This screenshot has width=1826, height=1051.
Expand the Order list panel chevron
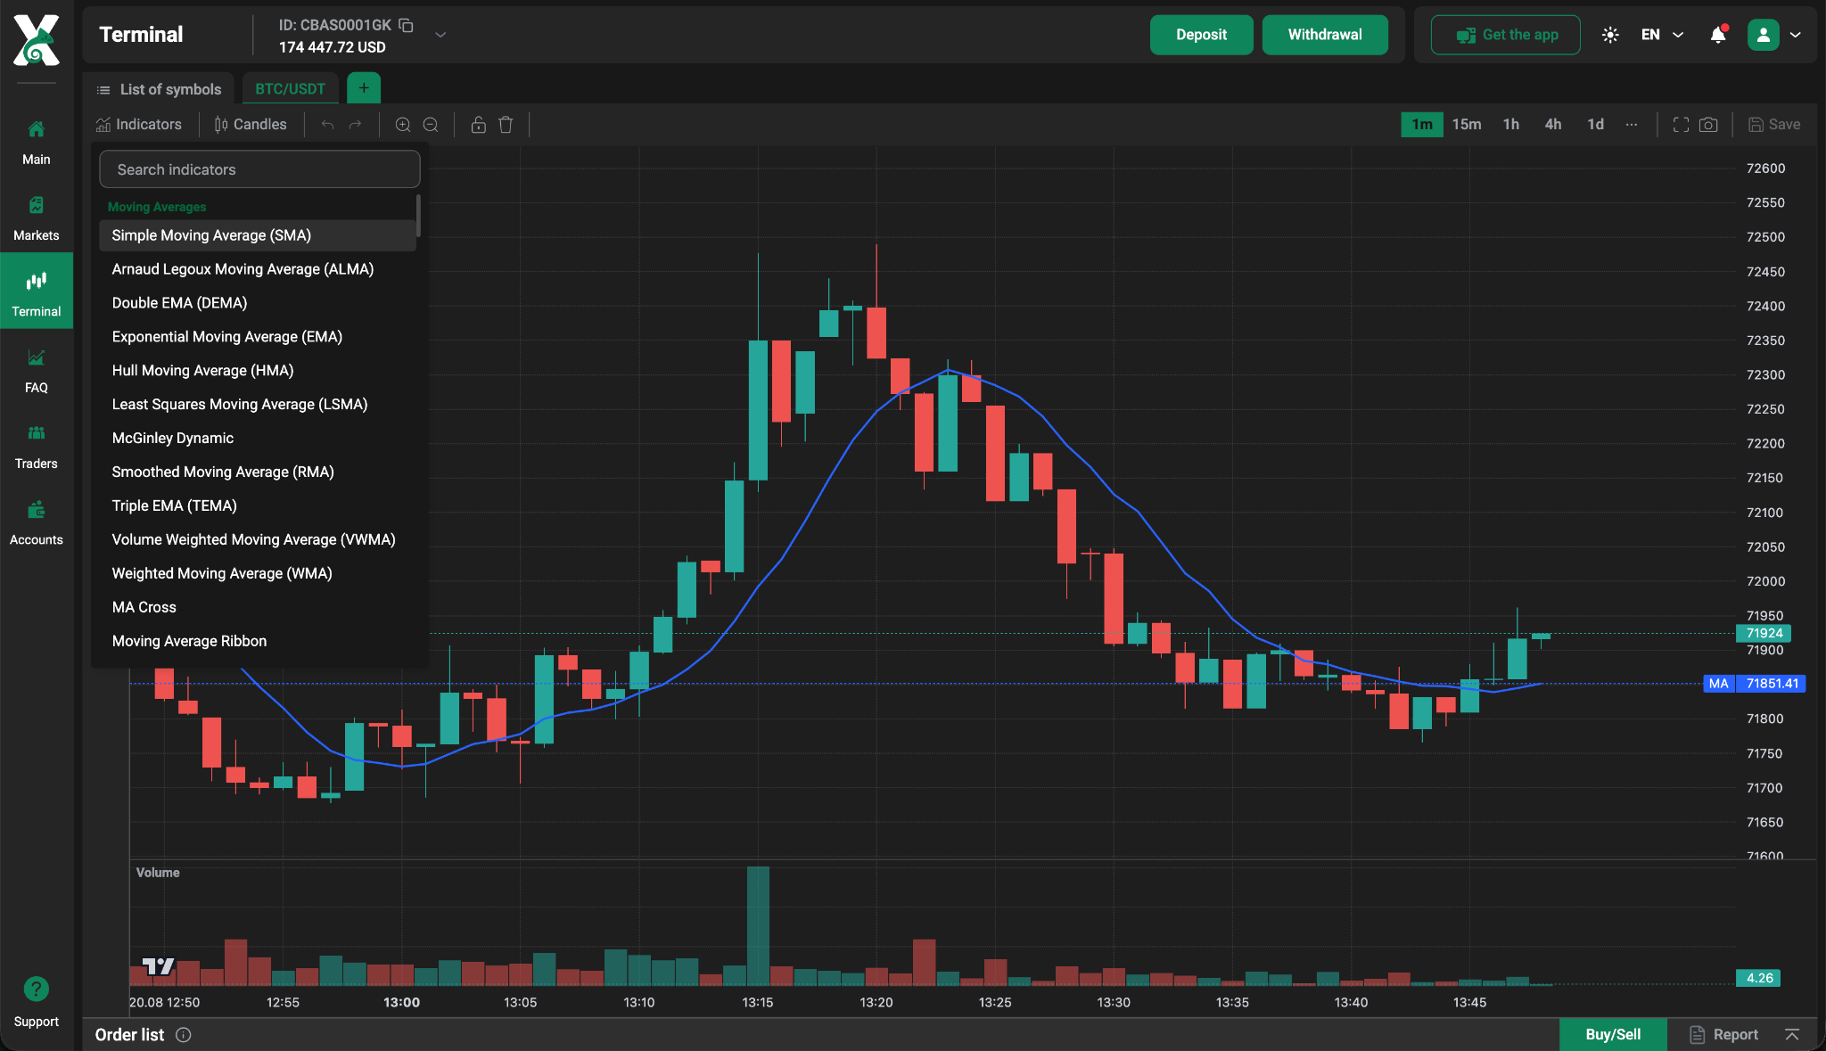[x=1792, y=1035]
